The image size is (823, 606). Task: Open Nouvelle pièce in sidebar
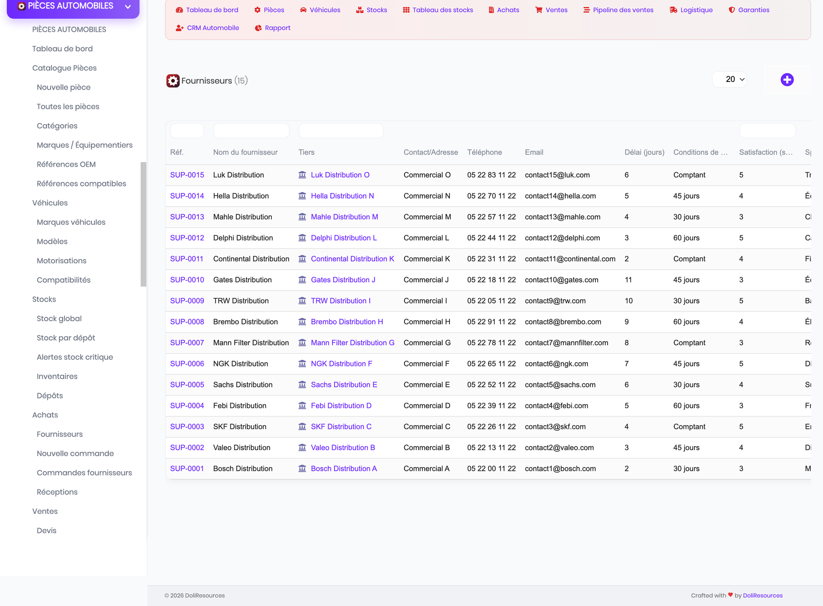coord(63,87)
